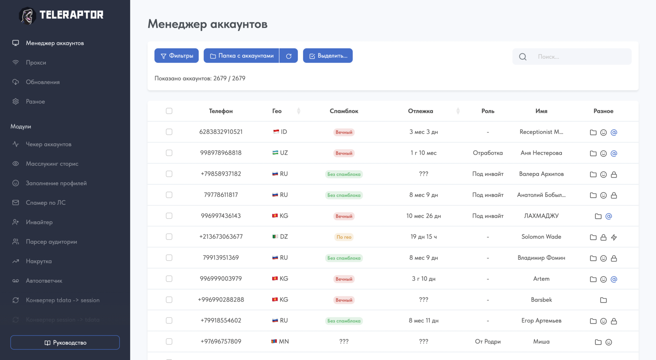This screenshot has width=656, height=360.
Task: Sort table by Гео column arrows
Action: [299, 111]
